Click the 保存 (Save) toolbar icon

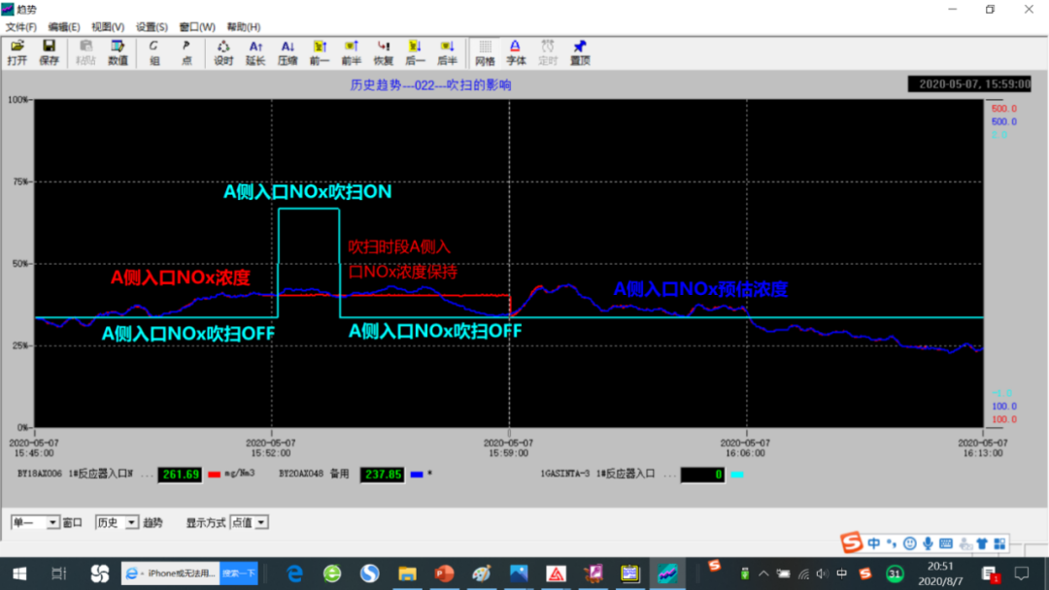coord(49,52)
